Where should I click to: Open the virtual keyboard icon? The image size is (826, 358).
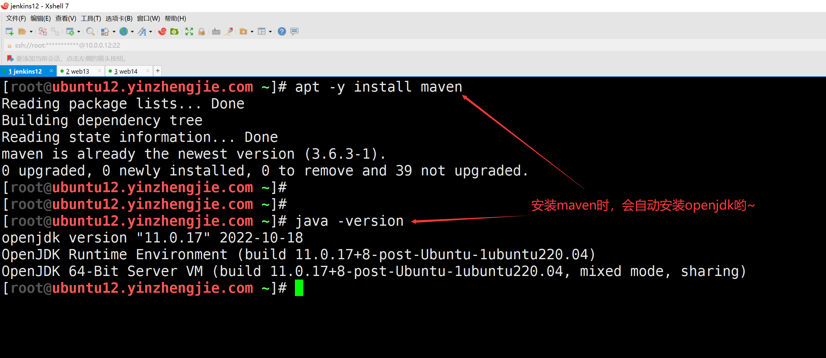[216, 31]
